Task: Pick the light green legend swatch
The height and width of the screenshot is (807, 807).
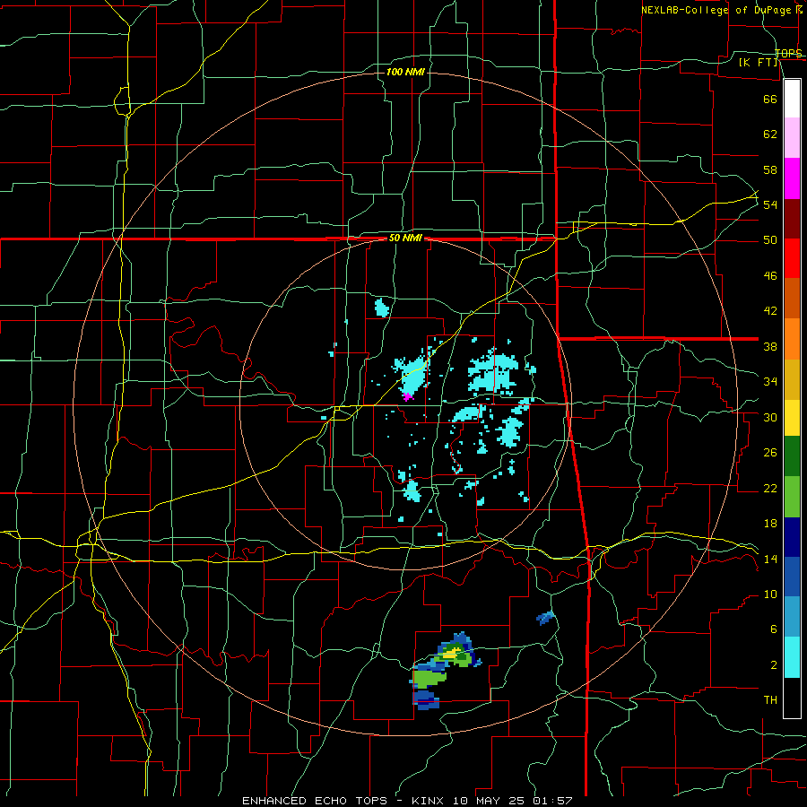Action: pos(792,496)
